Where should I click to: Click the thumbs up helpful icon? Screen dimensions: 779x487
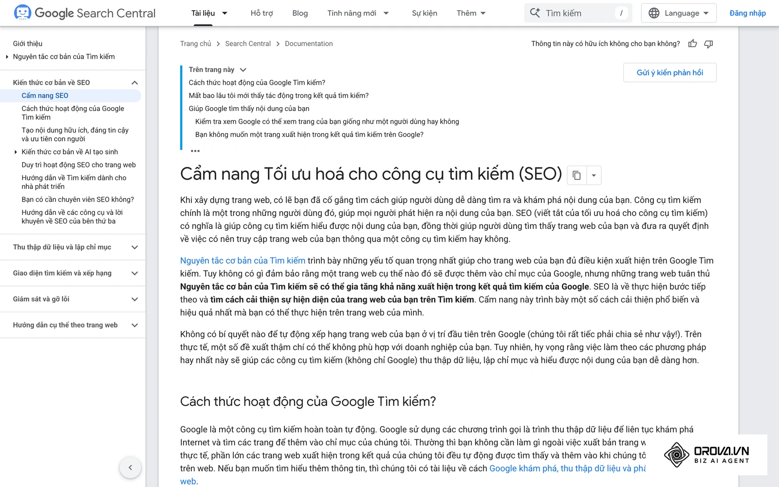pos(692,44)
